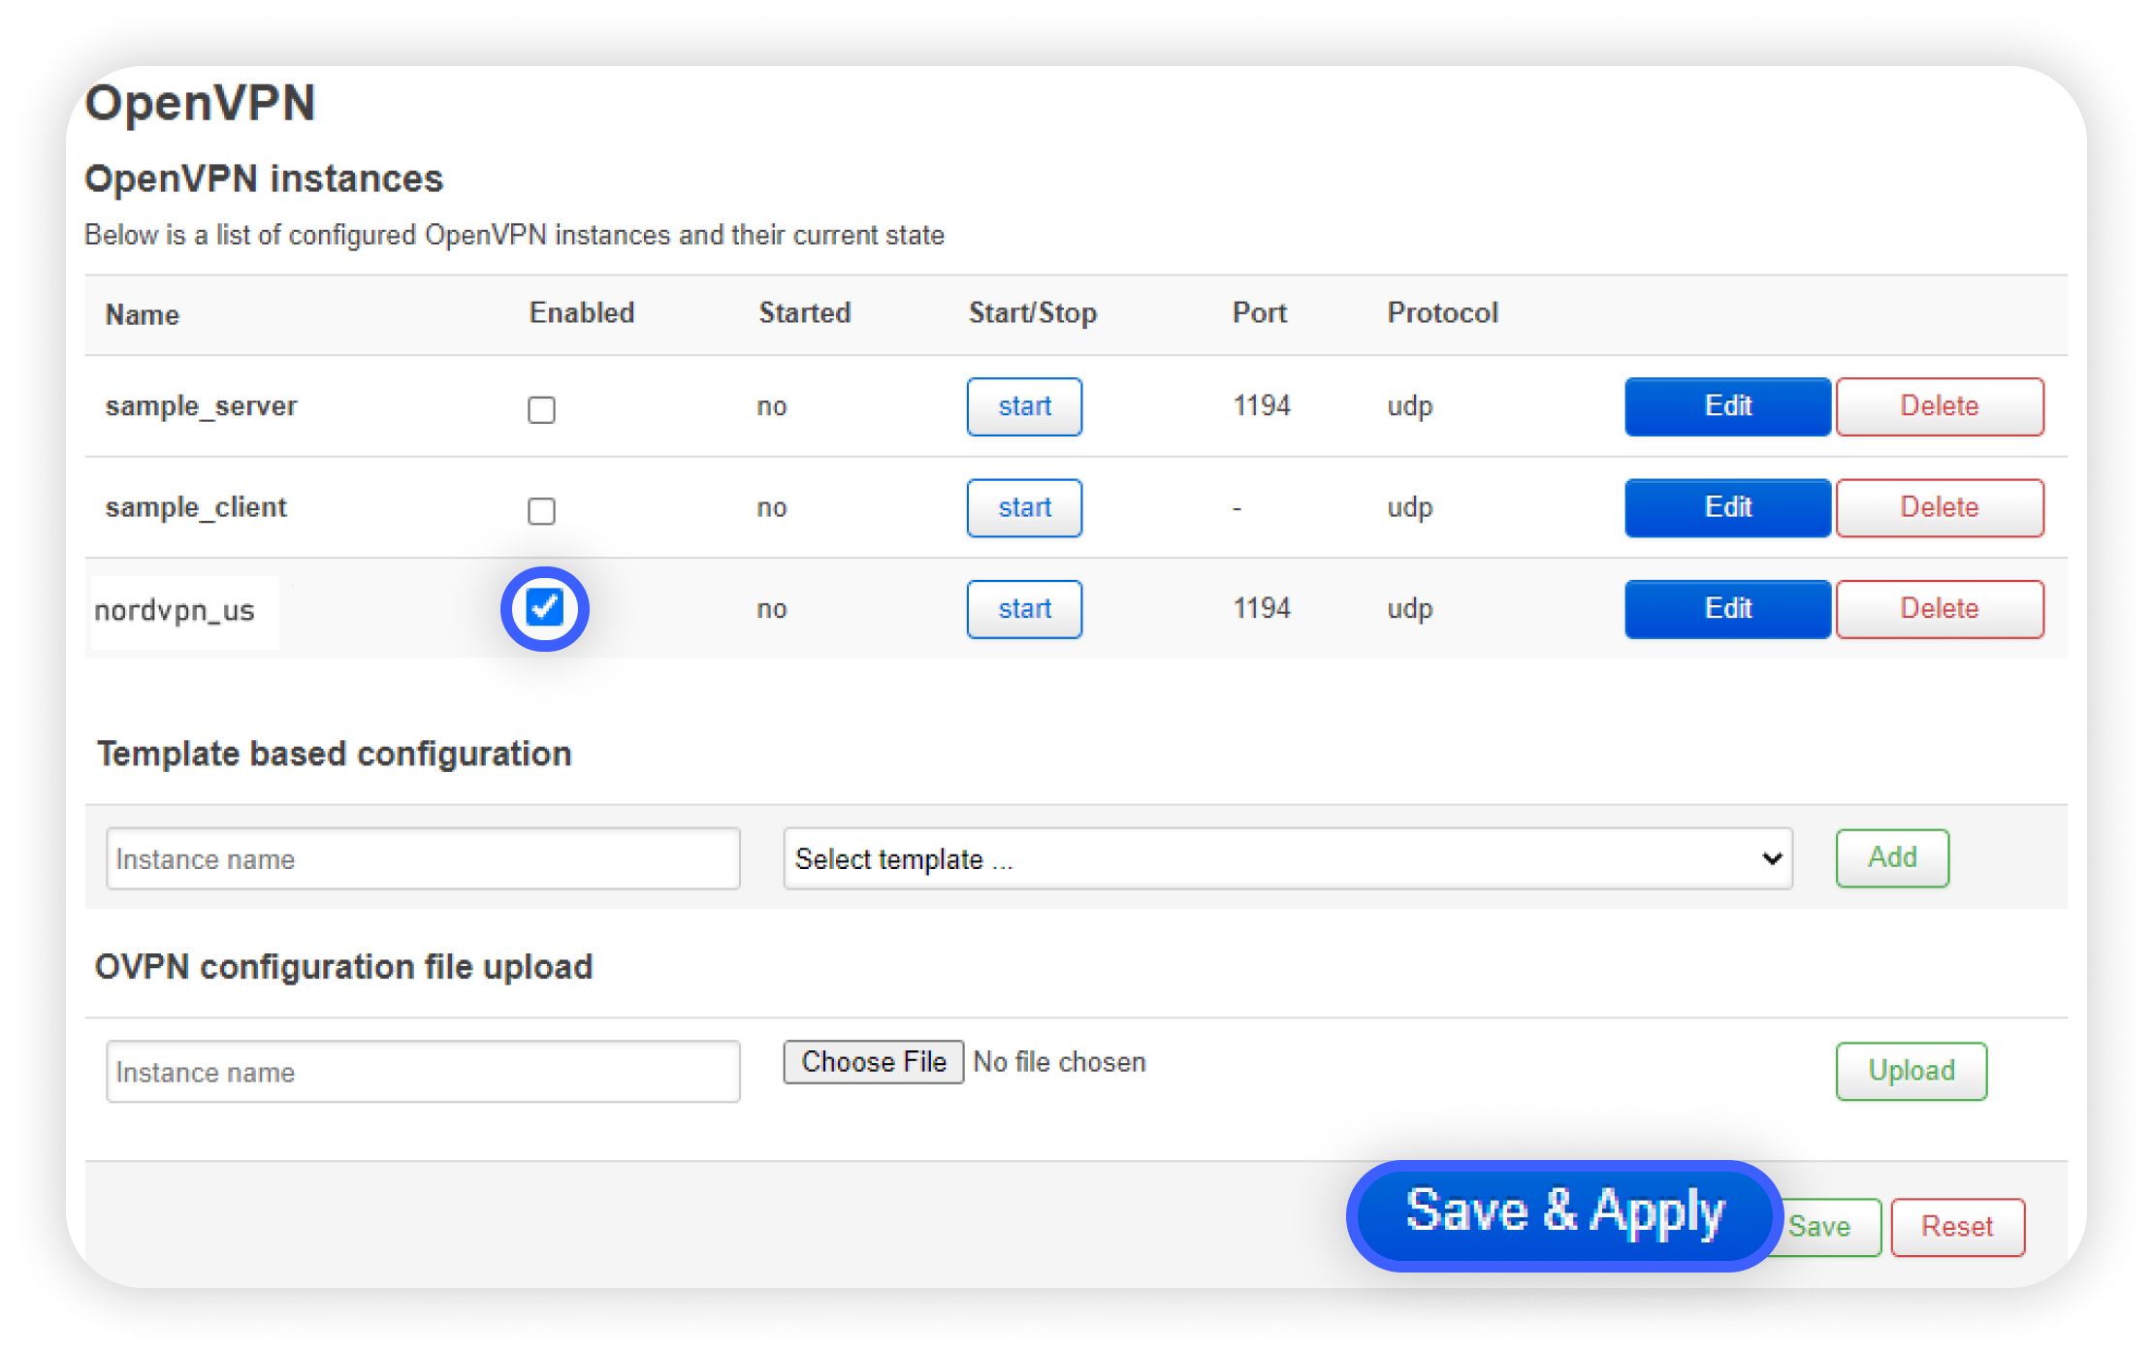Click Save & Apply
The height and width of the screenshot is (1354, 2153).
tap(1563, 1212)
